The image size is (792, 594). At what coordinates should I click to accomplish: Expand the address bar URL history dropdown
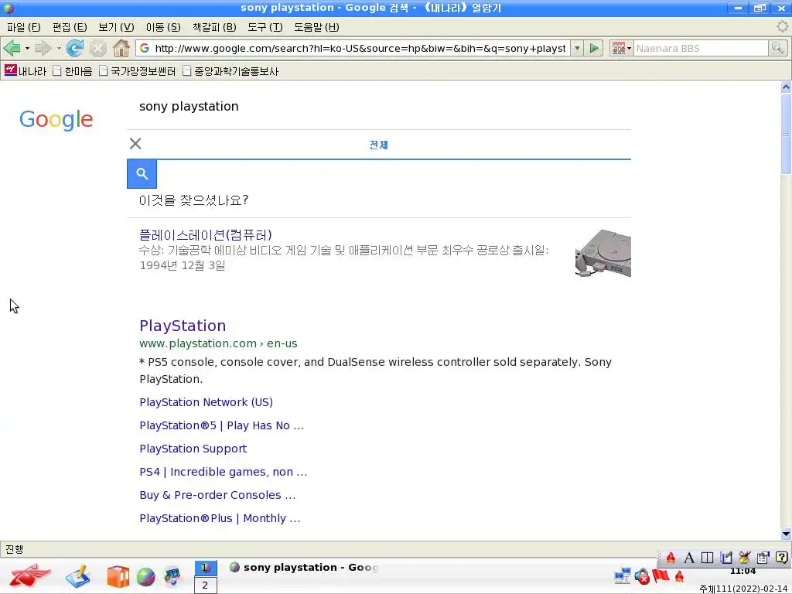[577, 49]
